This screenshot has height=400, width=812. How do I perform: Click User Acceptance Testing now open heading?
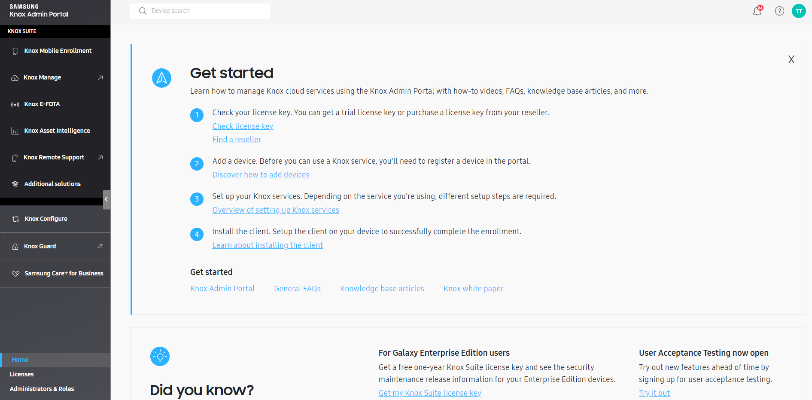[704, 353]
